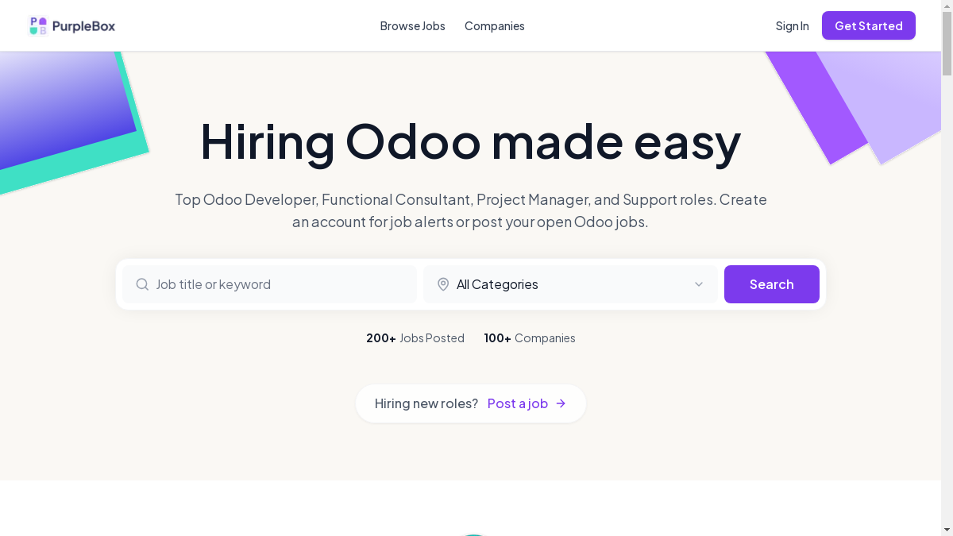
Task: Click the PurpleBox logo icon
Action: pos(38,26)
